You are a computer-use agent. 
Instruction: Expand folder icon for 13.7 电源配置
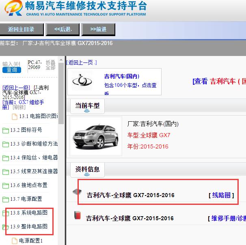point(6,200)
